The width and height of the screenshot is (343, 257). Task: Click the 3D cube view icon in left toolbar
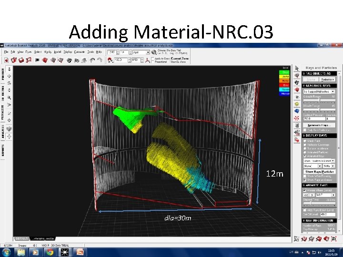tap(9, 128)
